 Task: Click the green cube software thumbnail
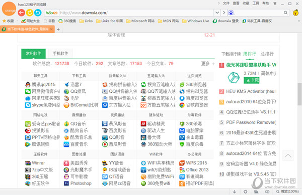234,78
